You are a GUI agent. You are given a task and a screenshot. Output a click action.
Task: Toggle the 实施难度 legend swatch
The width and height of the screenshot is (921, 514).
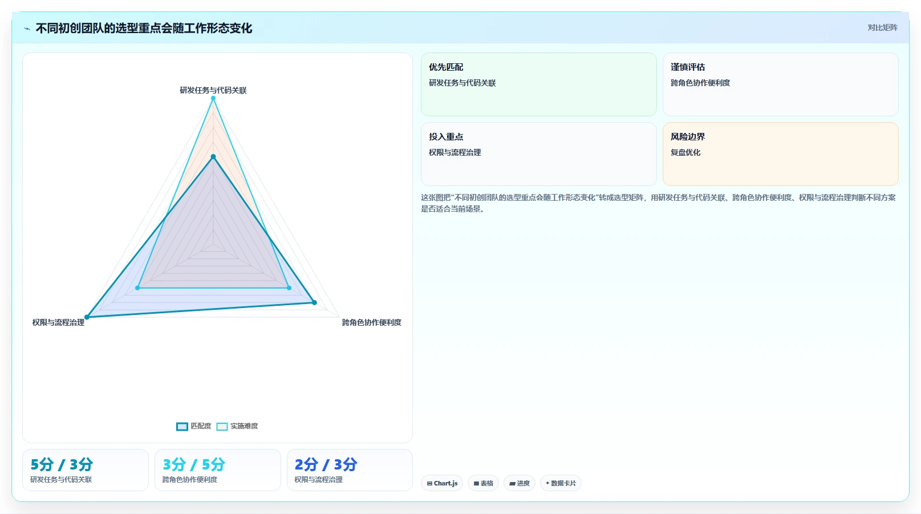click(x=222, y=426)
